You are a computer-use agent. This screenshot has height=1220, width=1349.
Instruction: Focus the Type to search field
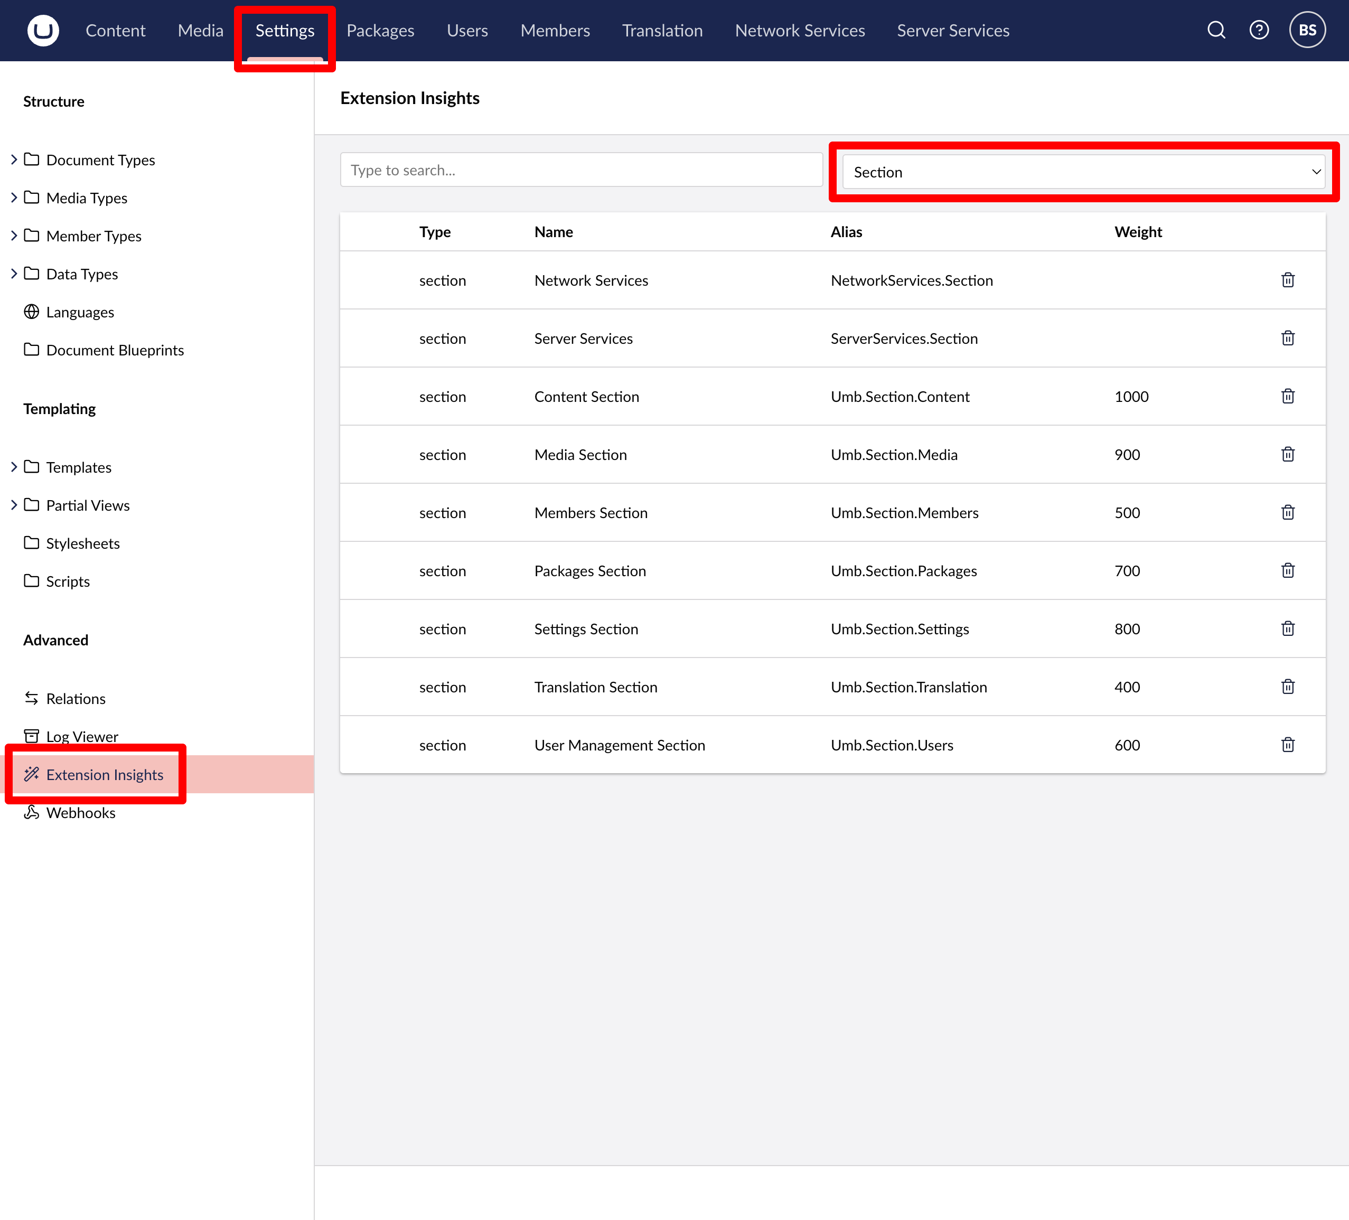point(581,170)
